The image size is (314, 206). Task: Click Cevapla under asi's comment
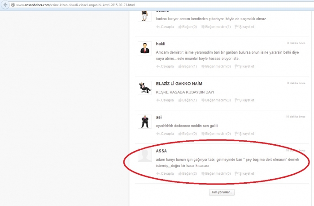point(165,134)
